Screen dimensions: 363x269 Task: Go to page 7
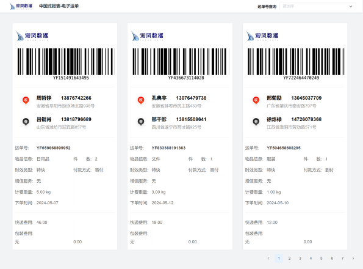[x=343, y=259]
